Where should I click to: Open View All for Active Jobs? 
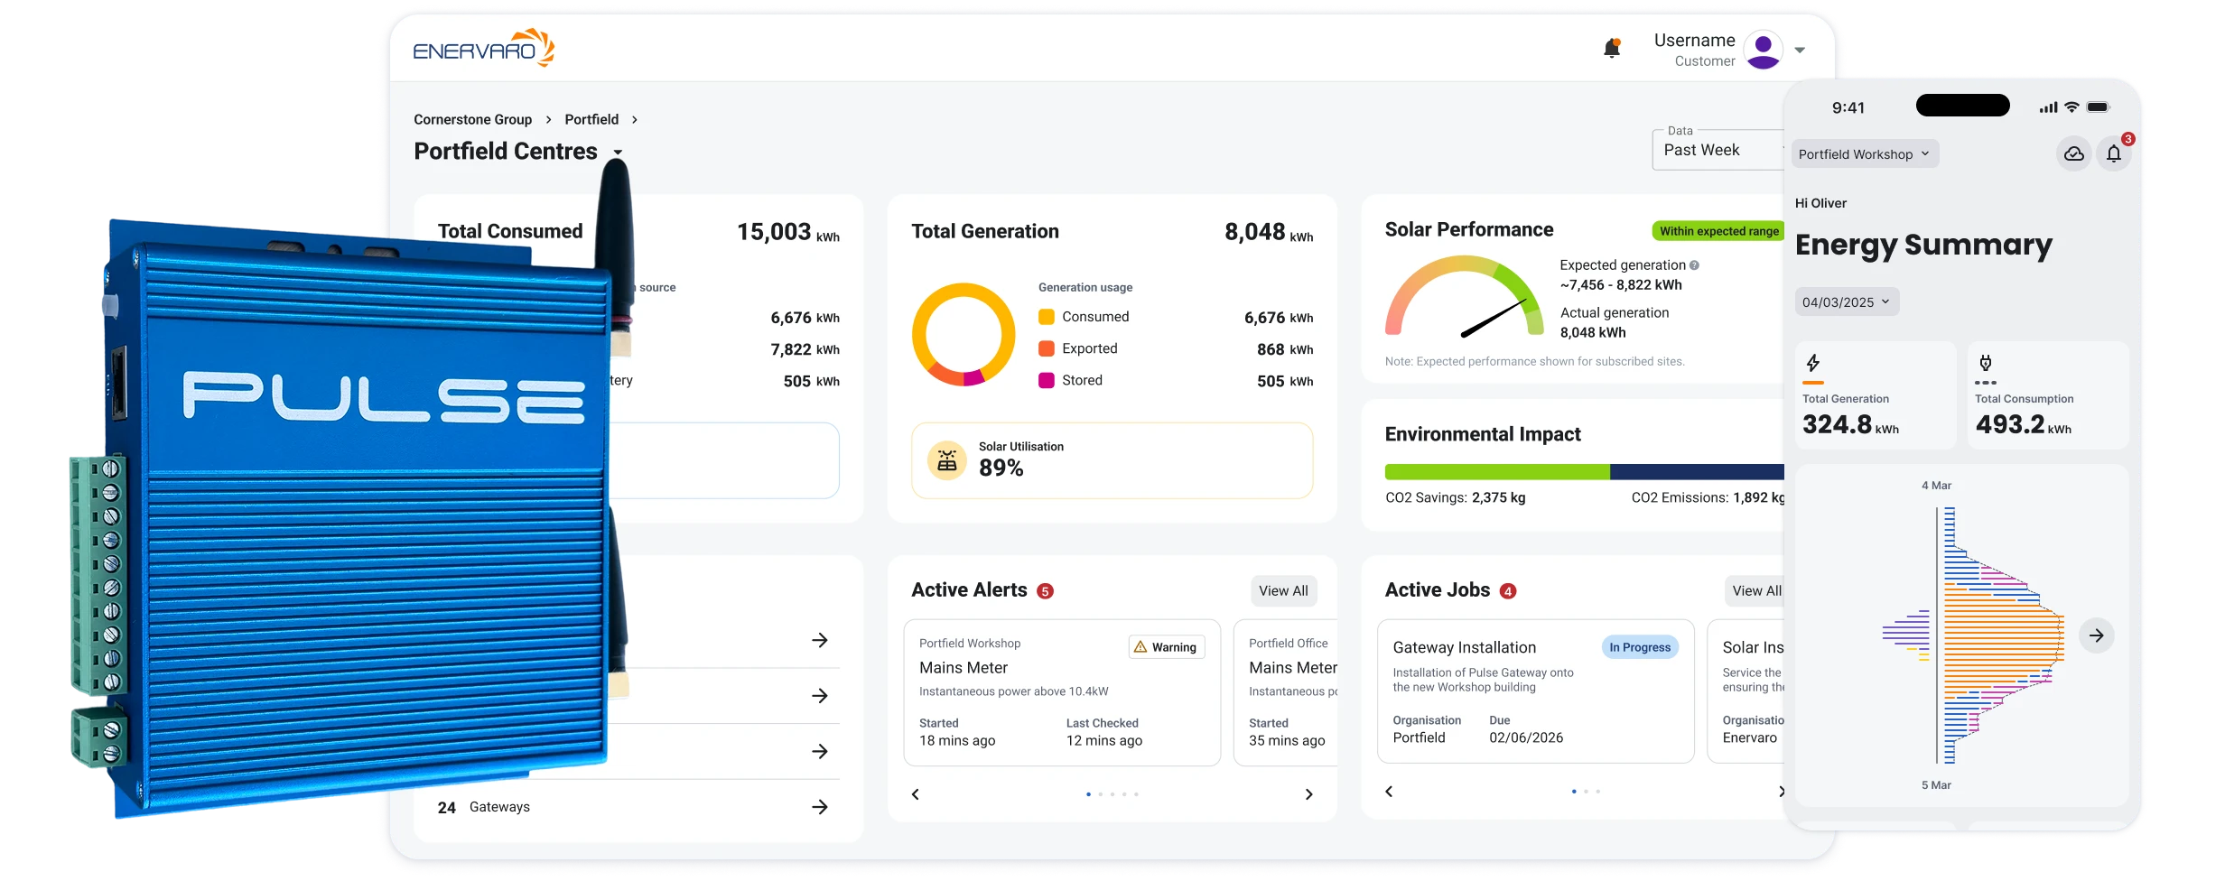(1755, 590)
